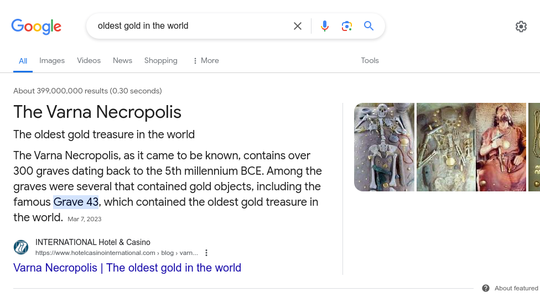Clear the search box with the X icon
Screen dimensions: 540x297
[x=298, y=26]
